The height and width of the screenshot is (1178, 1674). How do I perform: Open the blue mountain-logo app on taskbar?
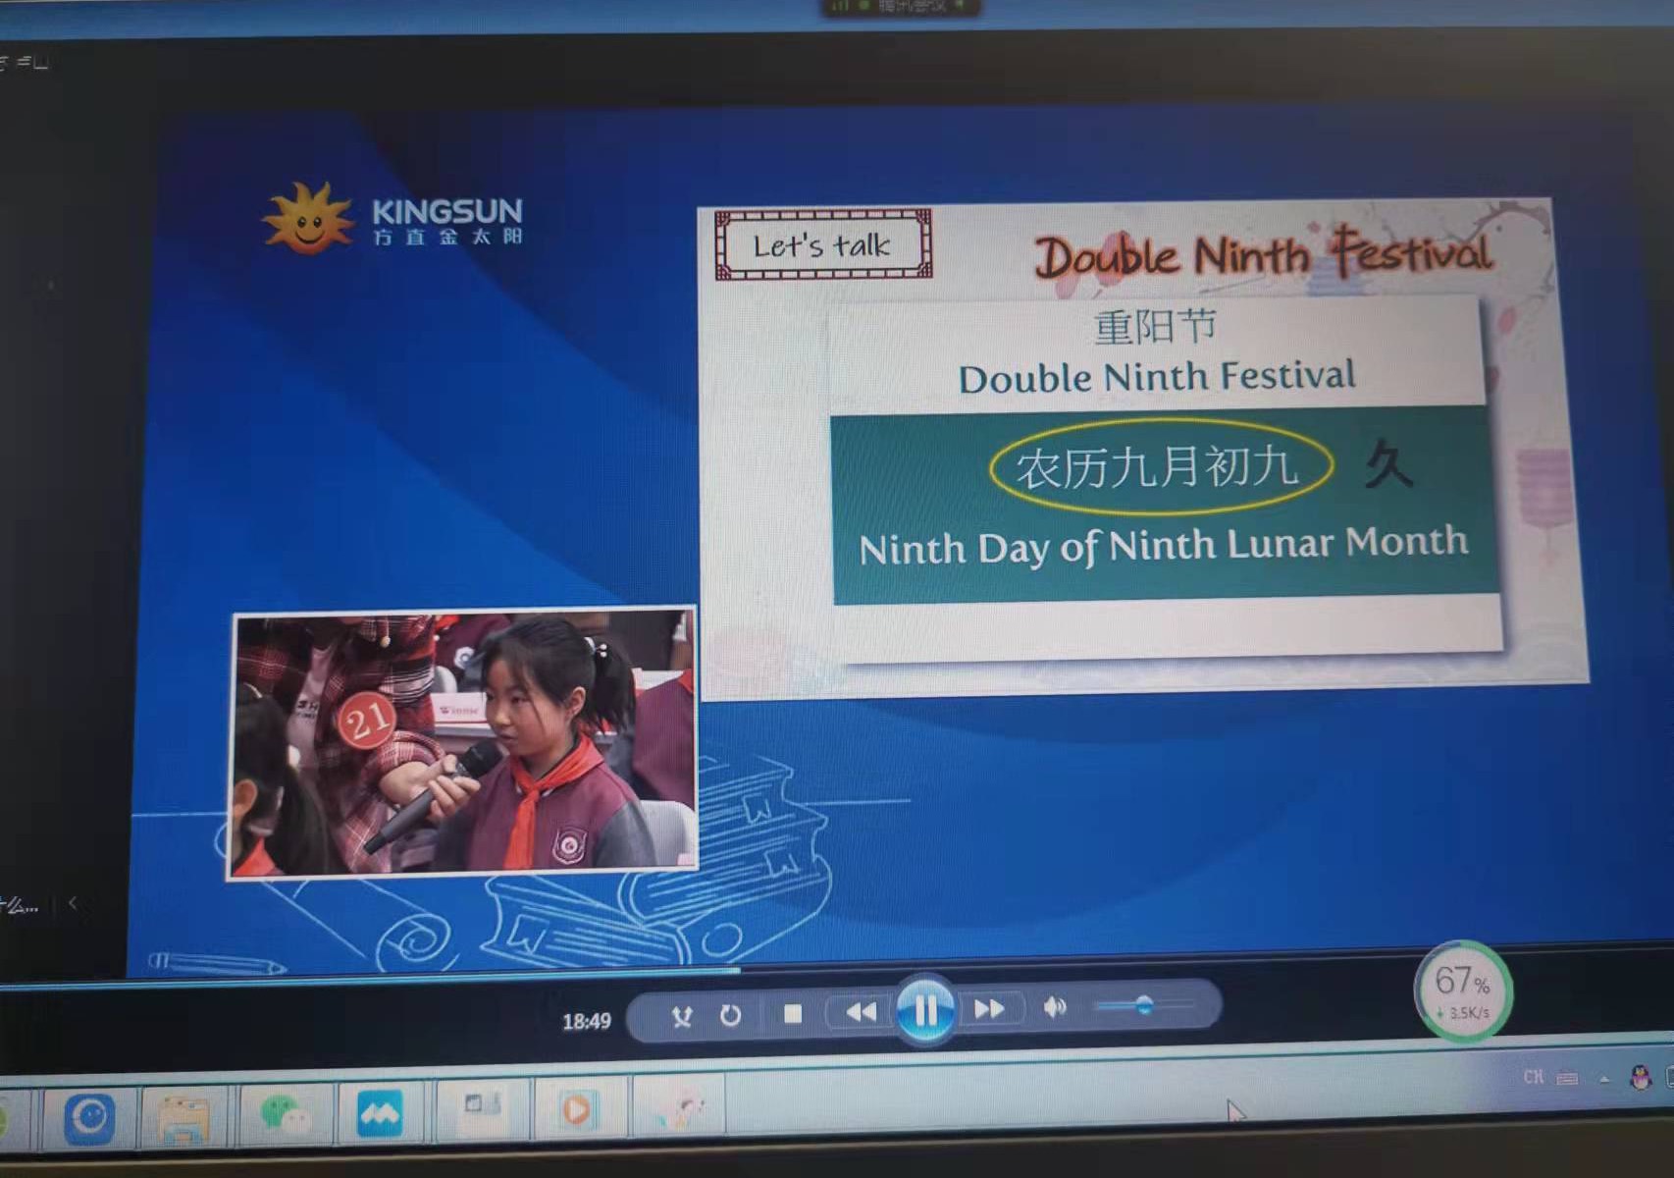click(x=380, y=1113)
